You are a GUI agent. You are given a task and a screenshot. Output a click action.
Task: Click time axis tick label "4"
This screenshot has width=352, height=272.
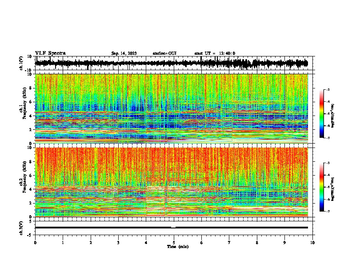(146, 243)
